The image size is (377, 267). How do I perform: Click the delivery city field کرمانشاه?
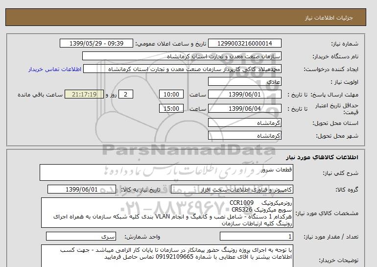click(x=244, y=135)
